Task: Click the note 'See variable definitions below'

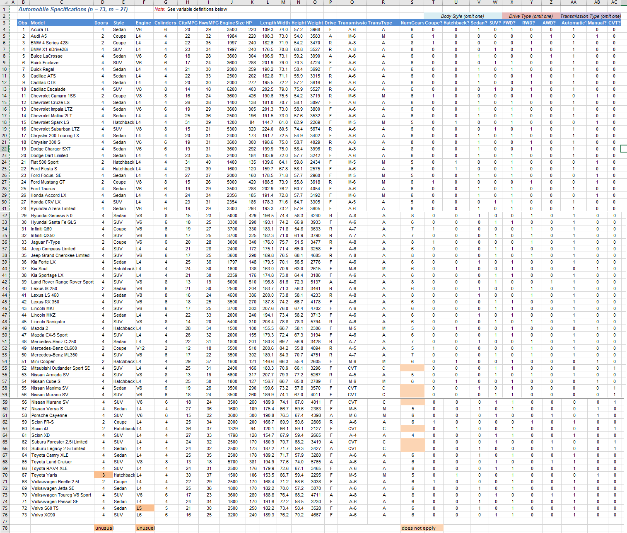Action: tap(197, 9)
